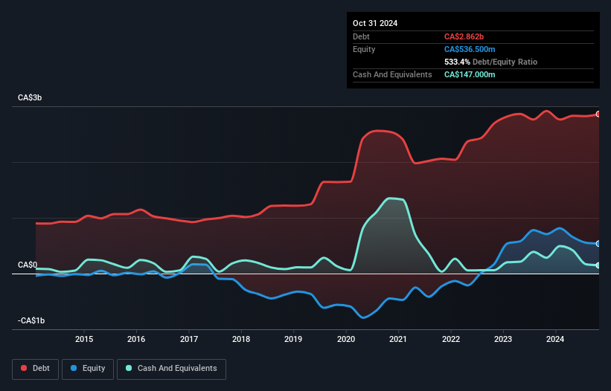Click the 533.4% Debt/Equity Ratio text

pyautogui.click(x=490, y=62)
